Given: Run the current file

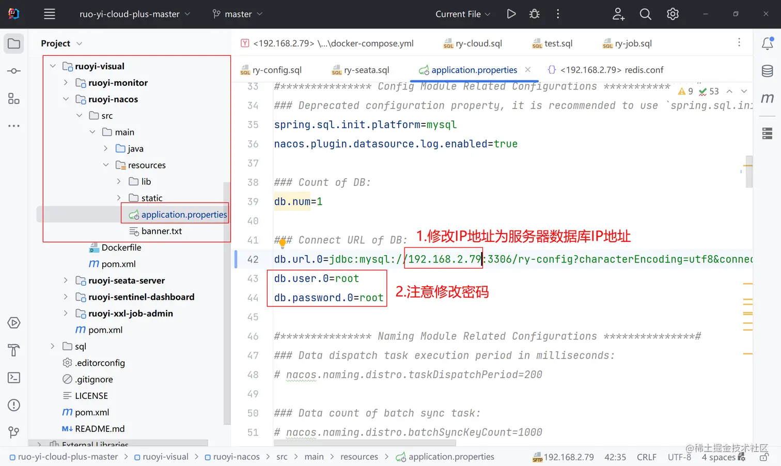Looking at the screenshot, I should click(x=511, y=14).
